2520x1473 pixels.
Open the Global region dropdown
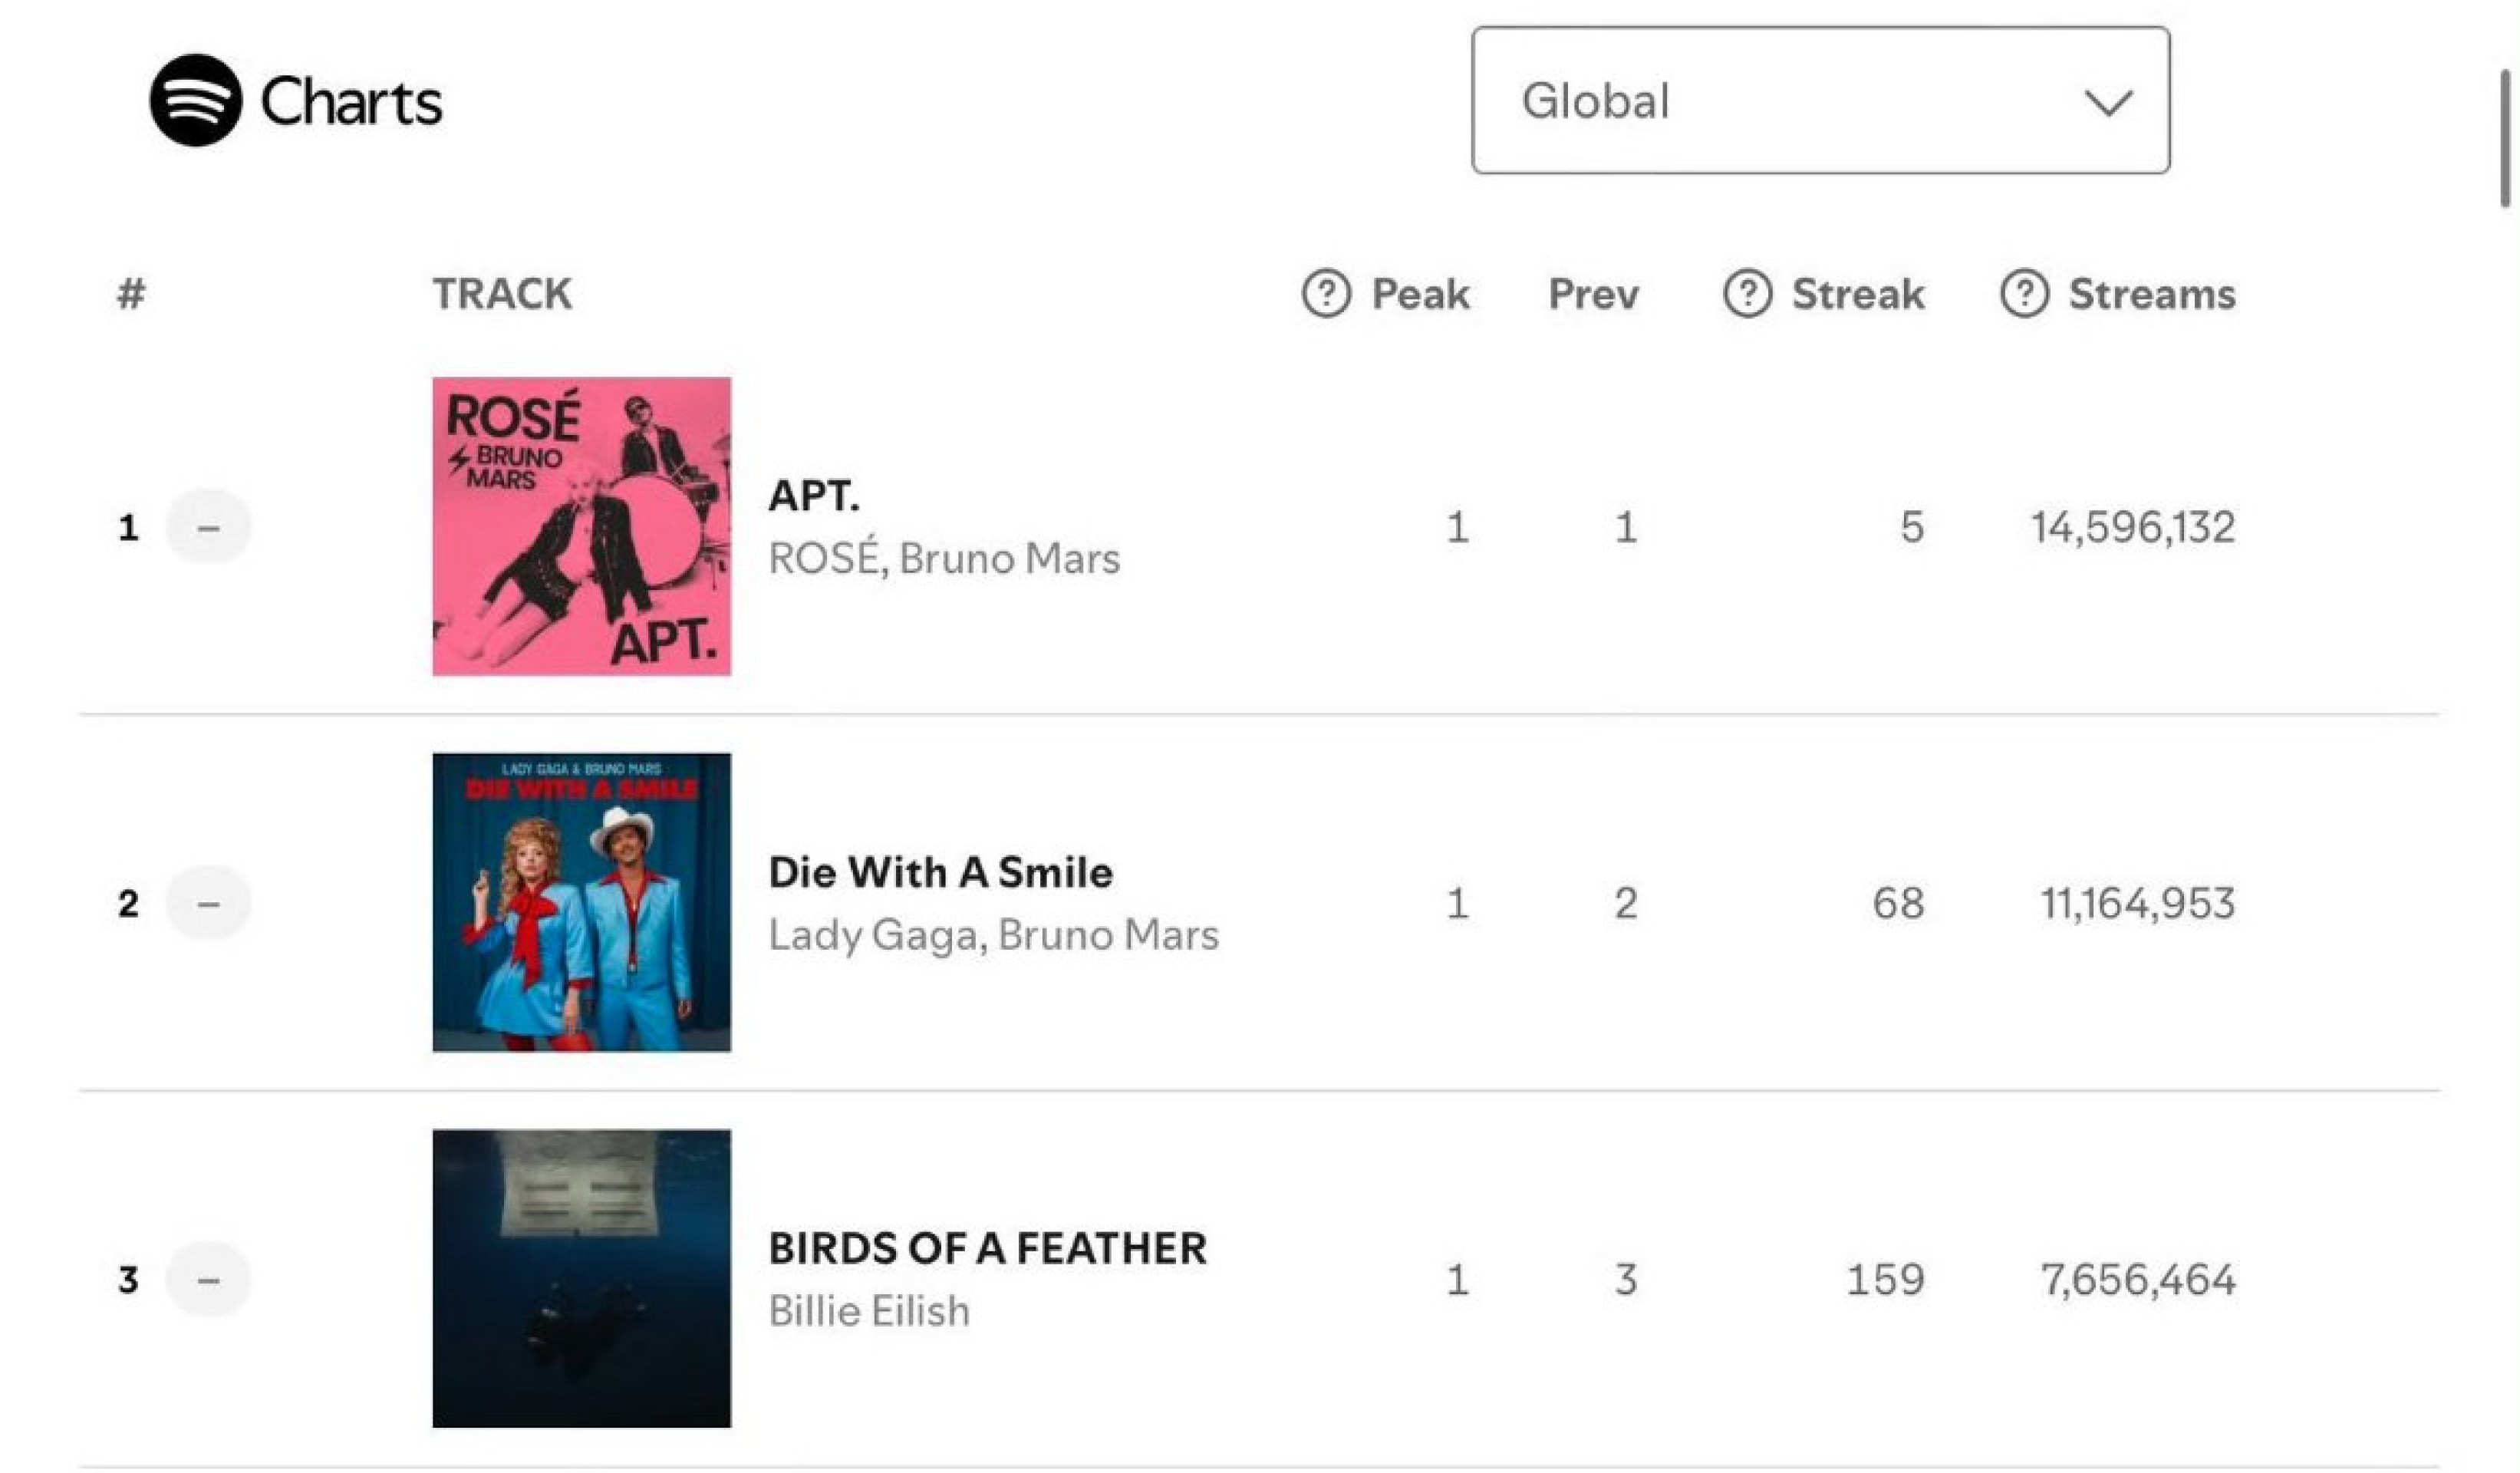(1780, 101)
